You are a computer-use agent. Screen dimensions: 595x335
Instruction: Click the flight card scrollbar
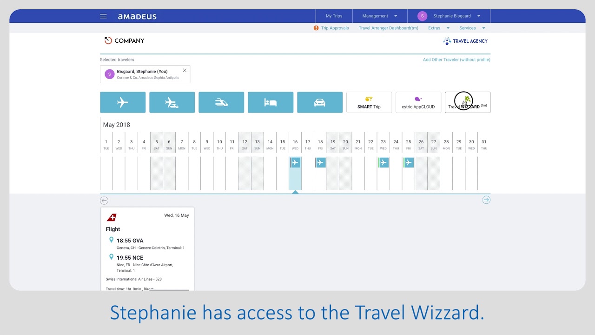169,290
